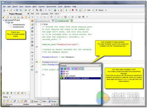Viewport: 147px width, 108px height.
Task: Open the Debug configuration dropdown
Action: coord(10,97)
